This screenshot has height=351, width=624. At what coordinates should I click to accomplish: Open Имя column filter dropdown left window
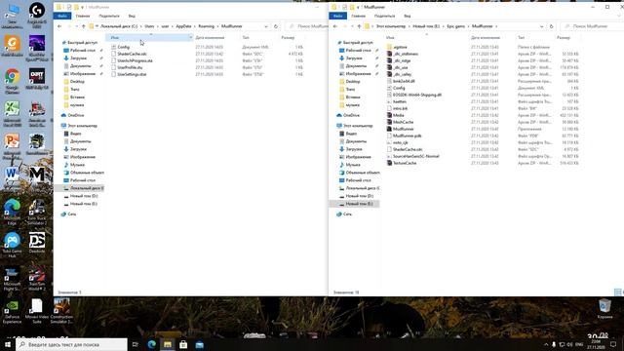(191, 37)
